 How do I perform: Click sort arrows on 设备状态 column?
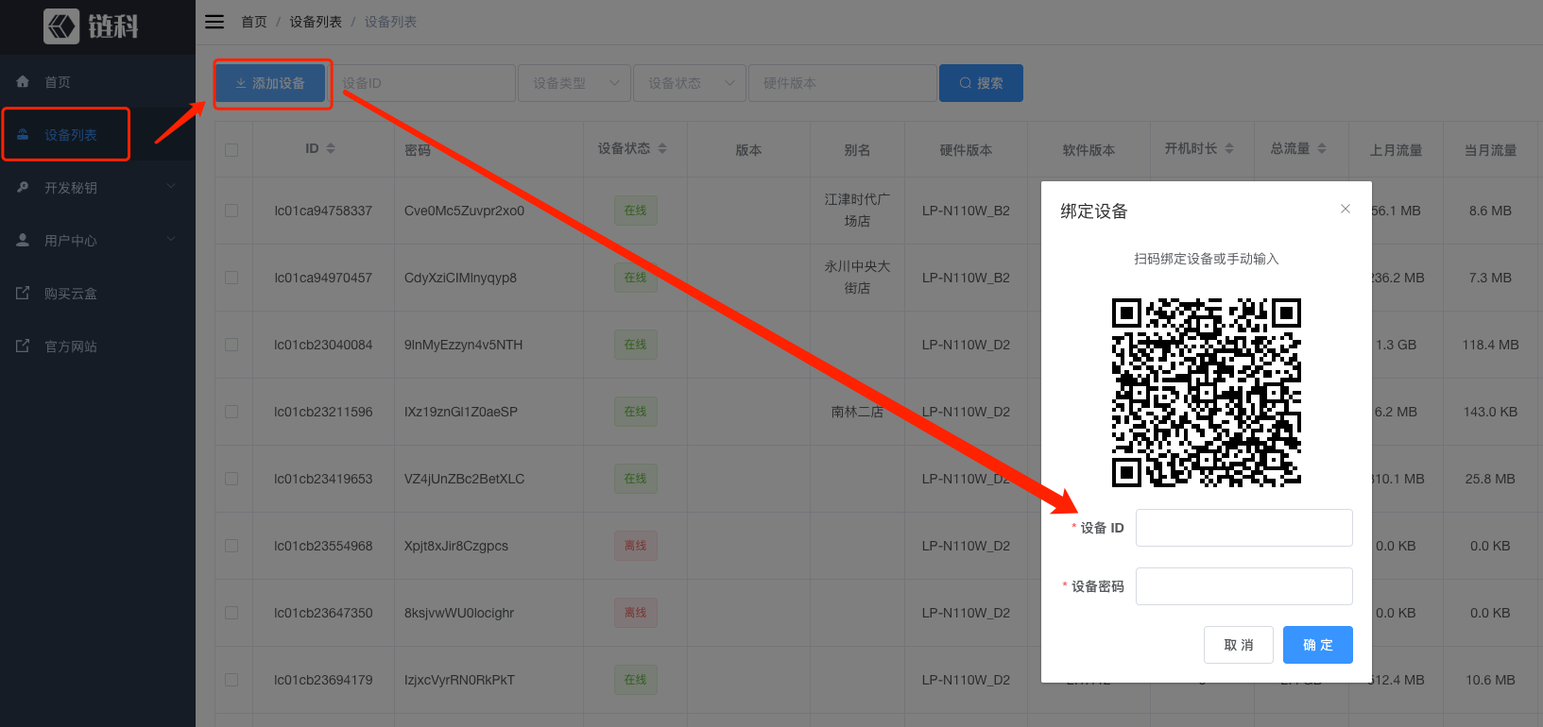tap(662, 148)
